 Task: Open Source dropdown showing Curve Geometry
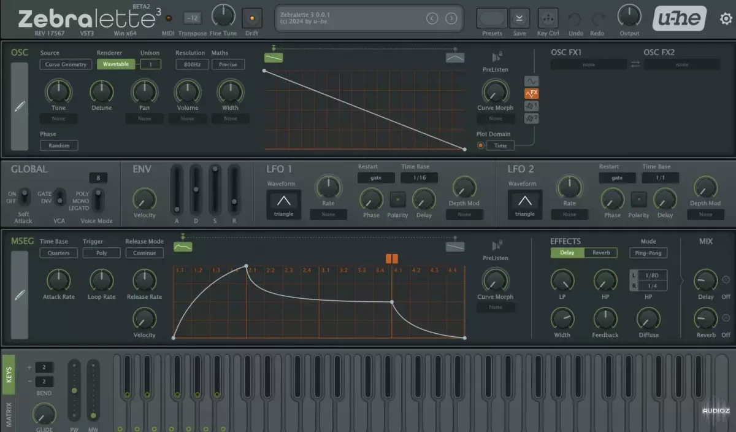click(66, 64)
